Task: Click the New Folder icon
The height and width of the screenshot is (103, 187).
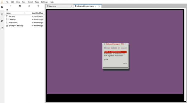Action: 20,6
